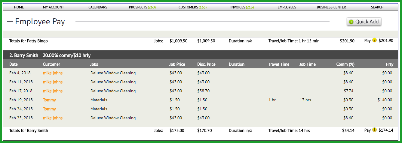402x143 pixels.
Task: Open mike johns link for Feb 25, 2018
Action: click(53, 118)
